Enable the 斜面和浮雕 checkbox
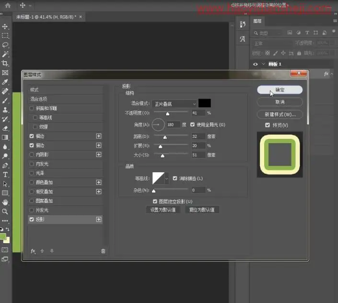 point(32,108)
